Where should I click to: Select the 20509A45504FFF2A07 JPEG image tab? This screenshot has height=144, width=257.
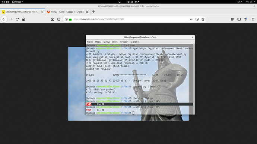(22, 12)
